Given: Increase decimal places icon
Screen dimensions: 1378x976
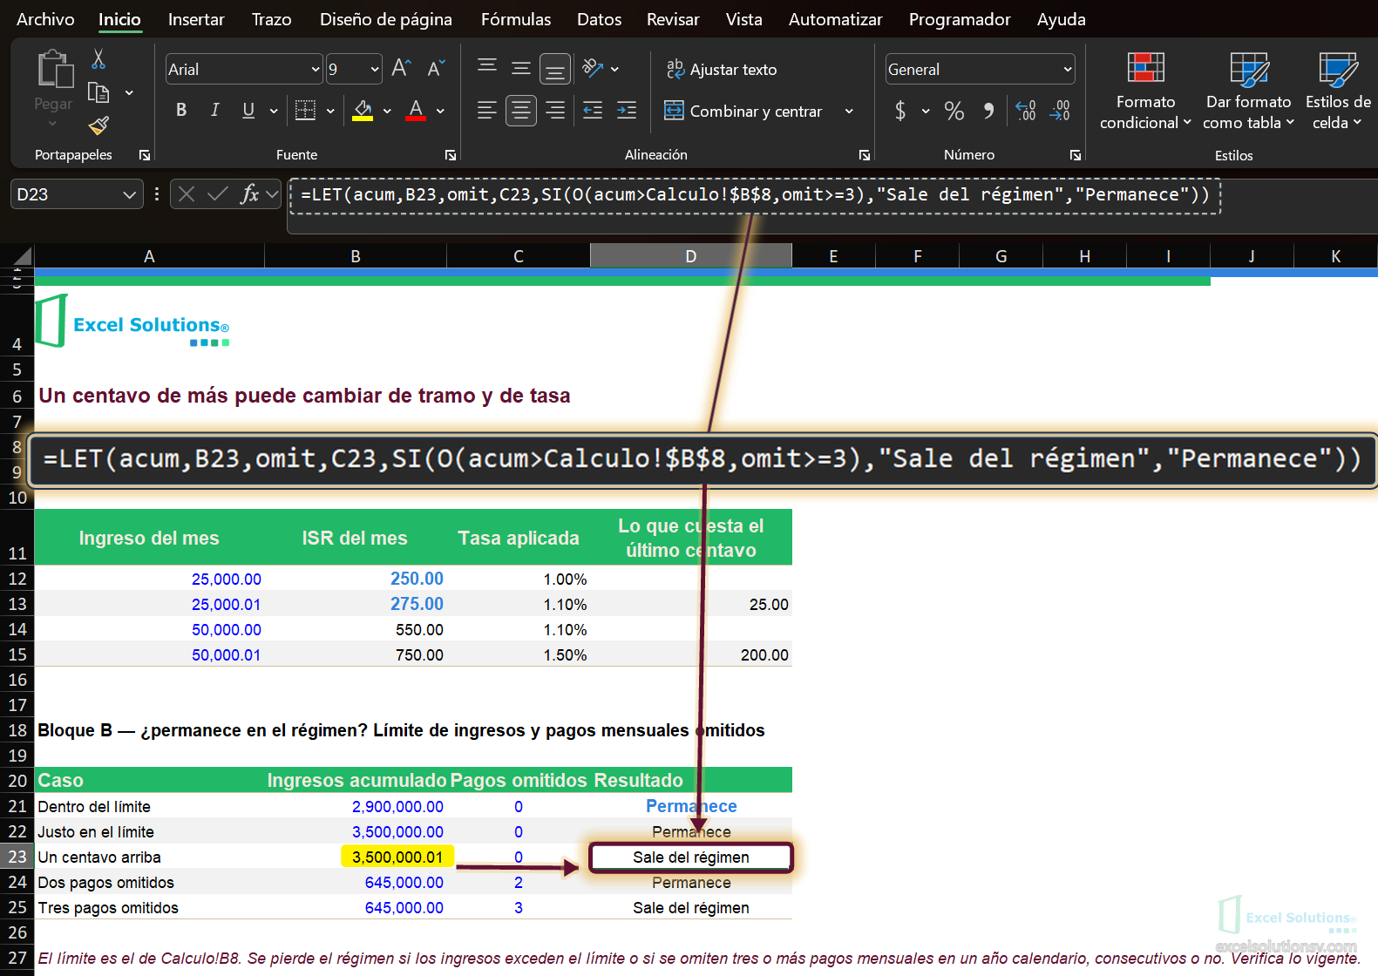Looking at the screenshot, I should click(x=1026, y=111).
